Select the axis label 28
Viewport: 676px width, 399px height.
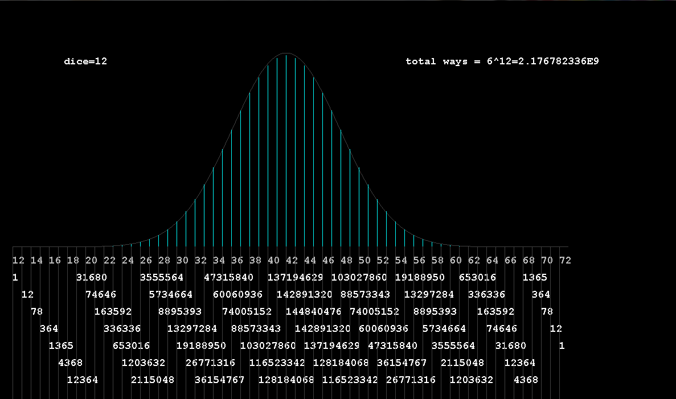coord(164,261)
